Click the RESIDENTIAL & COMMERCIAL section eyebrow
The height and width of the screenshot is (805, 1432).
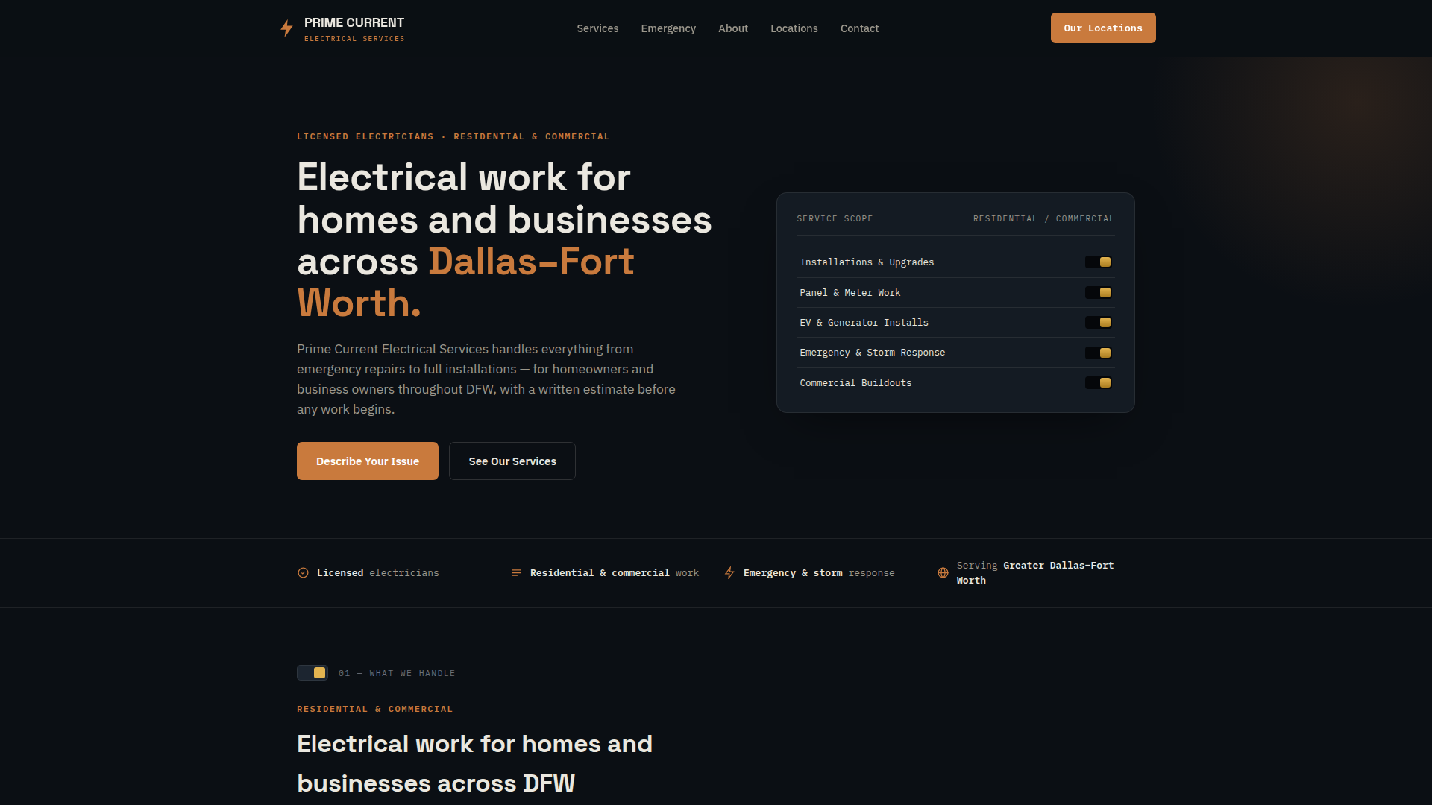point(375,709)
